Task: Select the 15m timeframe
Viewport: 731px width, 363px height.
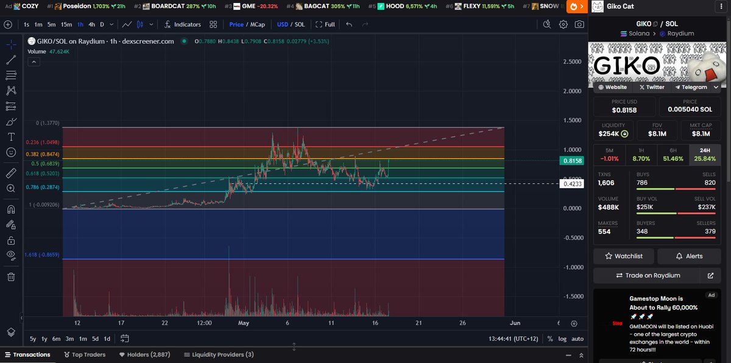Action: tap(66, 24)
